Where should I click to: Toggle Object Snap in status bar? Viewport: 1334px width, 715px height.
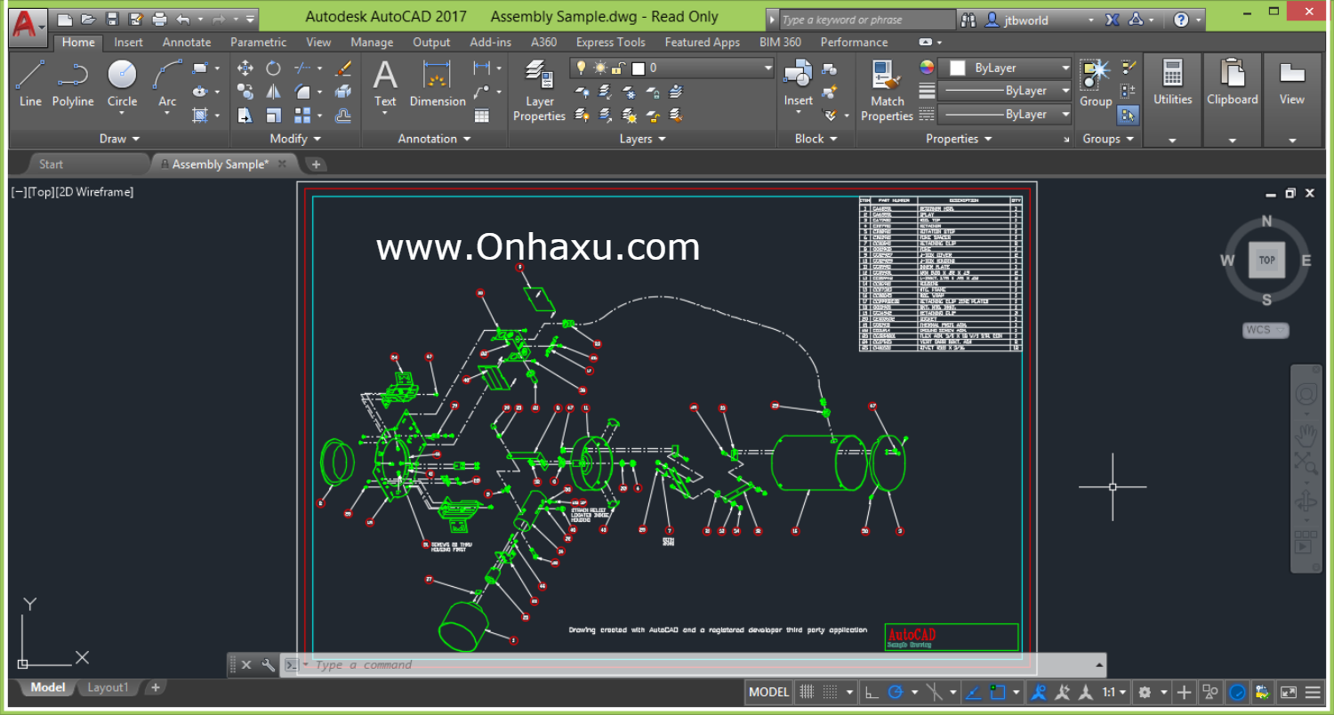[997, 692]
